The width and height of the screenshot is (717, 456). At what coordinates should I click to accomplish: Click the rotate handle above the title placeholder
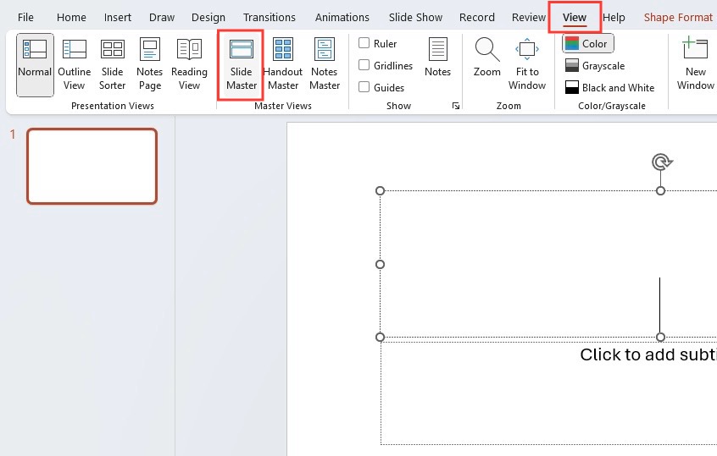661,162
